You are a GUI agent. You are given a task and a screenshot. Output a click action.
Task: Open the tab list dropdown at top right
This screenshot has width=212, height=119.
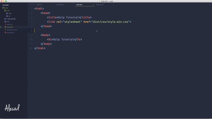click(210, 5)
